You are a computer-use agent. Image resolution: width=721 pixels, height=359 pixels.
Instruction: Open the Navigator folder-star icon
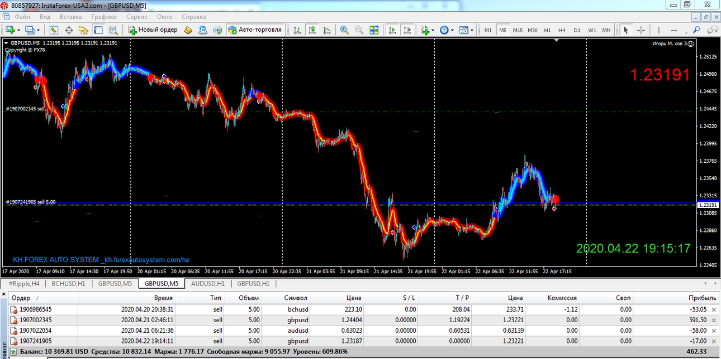(x=83, y=30)
